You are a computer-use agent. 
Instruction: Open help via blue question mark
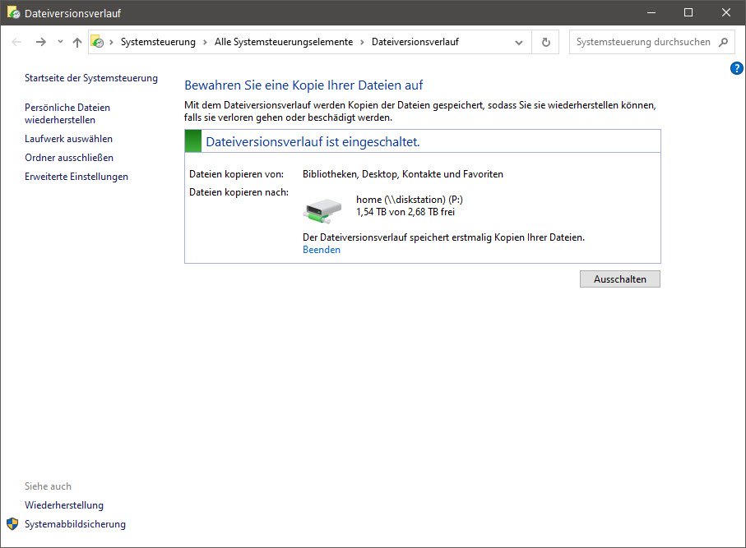pos(736,68)
